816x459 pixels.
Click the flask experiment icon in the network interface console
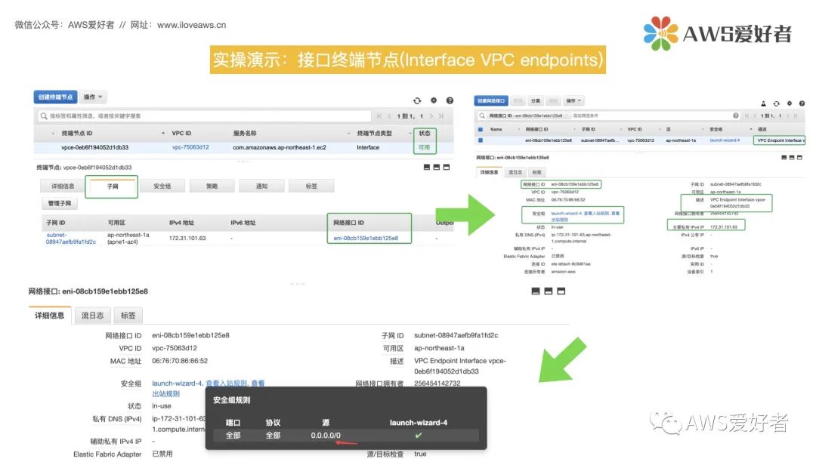763,103
